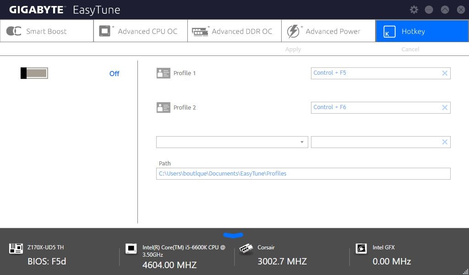Open the Advanced DDR OC tab
Image resolution: width=469 pixels, height=275 pixels.
pos(234,31)
